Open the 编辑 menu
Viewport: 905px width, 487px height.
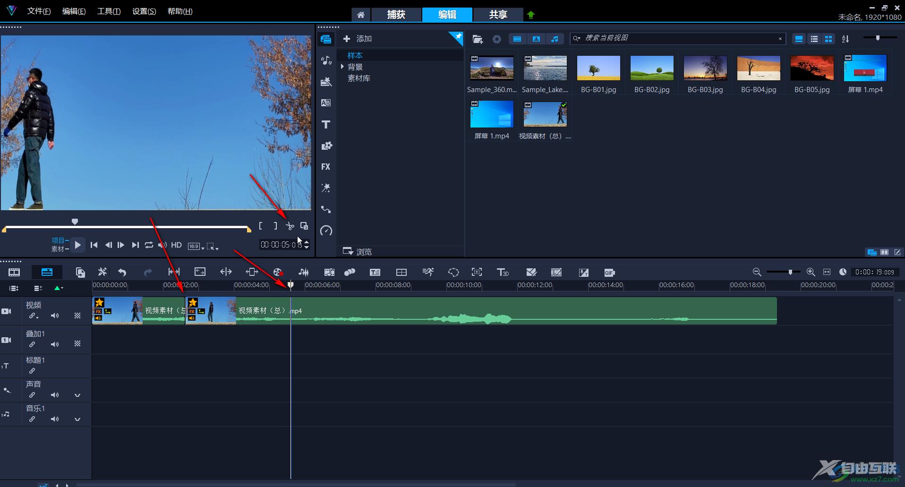[74, 11]
